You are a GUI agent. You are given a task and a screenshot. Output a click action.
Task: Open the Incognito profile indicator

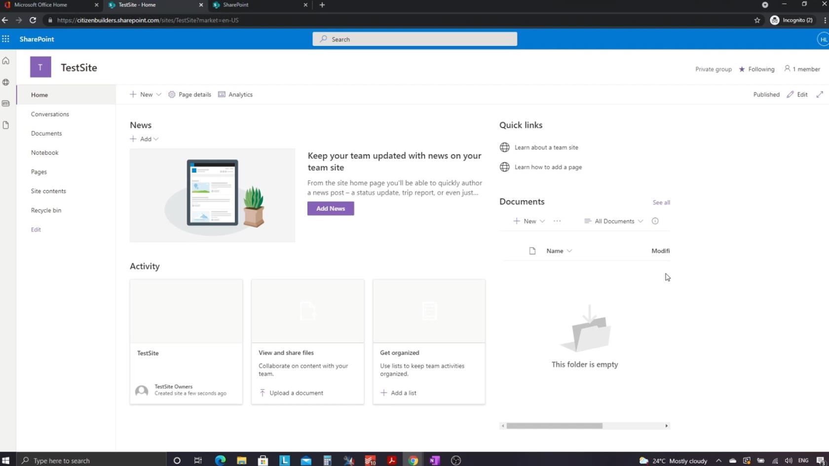tap(791, 20)
